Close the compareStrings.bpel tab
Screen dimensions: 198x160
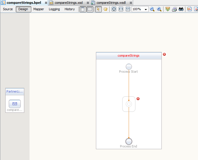click(46, 3)
